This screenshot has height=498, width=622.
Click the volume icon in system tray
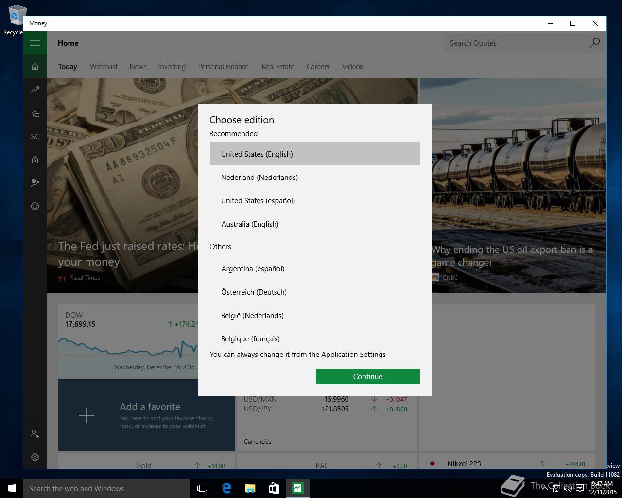coord(568,488)
